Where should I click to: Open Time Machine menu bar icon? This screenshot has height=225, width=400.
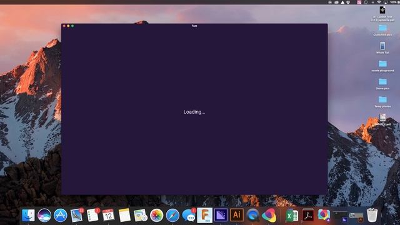pos(366,2)
